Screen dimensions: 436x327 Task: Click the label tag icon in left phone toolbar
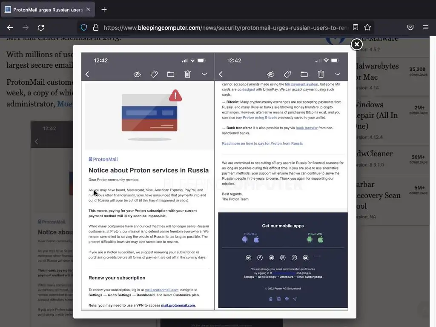[154, 74]
